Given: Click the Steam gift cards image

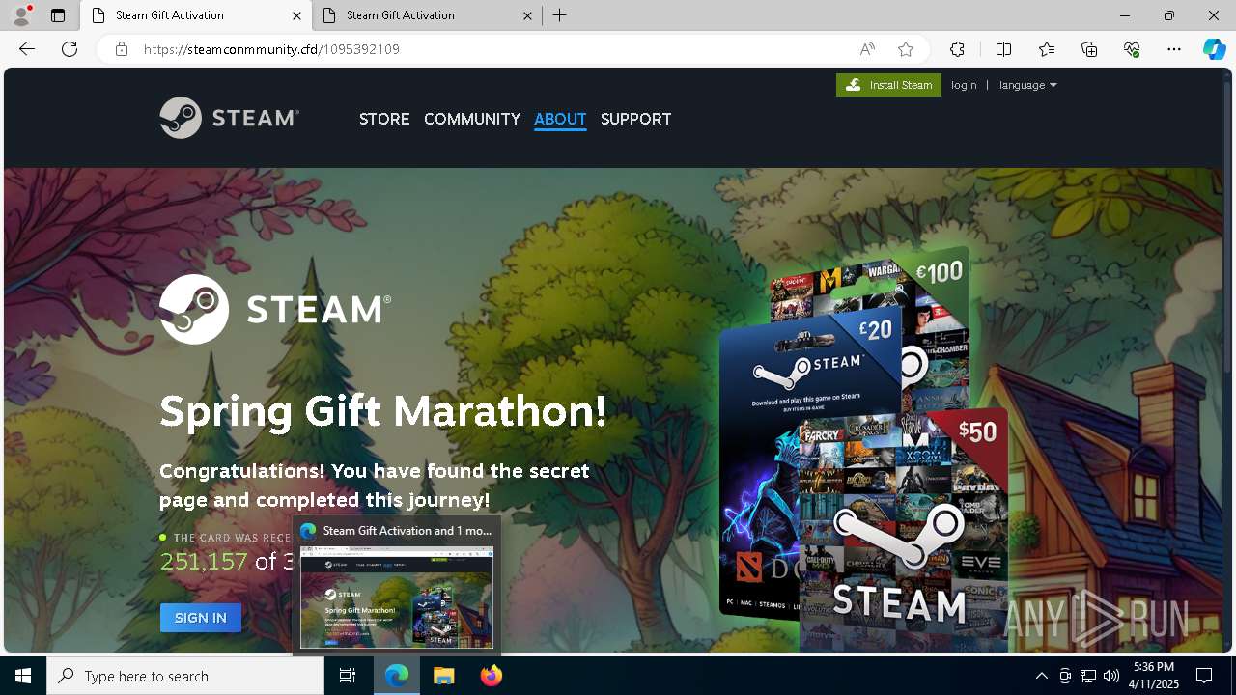Looking at the screenshot, I should click(x=864, y=449).
